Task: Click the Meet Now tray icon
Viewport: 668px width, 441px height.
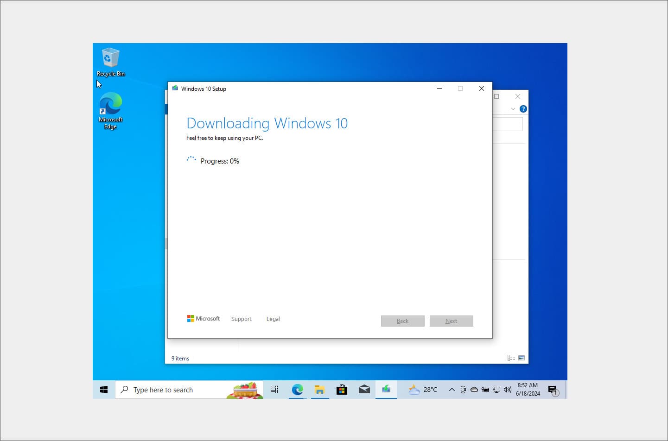Action: (x=463, y=390)
